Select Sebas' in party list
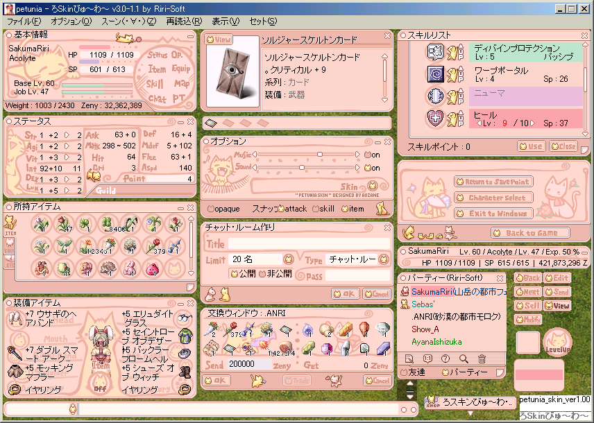The height and width of the screenshot is (423, 594). 423,304
